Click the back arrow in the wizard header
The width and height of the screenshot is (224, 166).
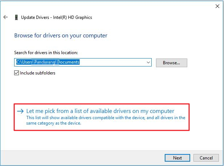pyautogui.click(x=5, y=17)
